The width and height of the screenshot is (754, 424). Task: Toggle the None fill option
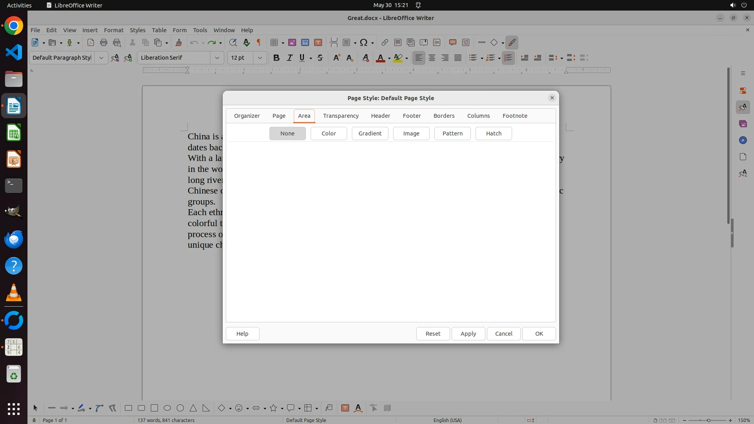287,133
